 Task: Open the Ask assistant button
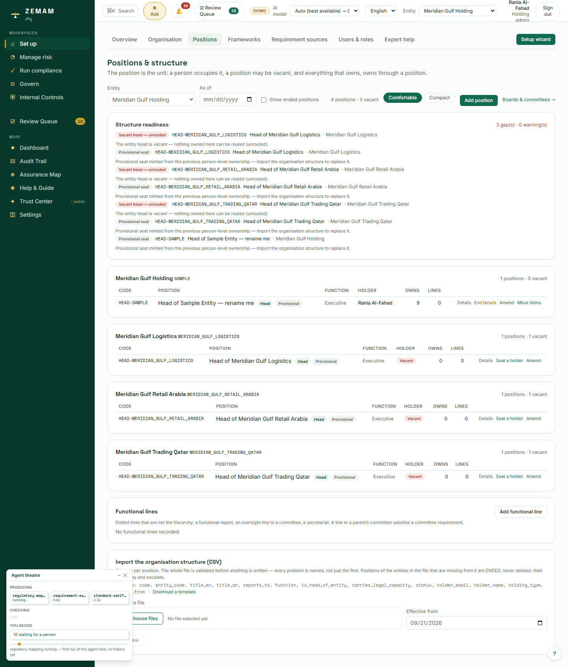pos(155,11)
